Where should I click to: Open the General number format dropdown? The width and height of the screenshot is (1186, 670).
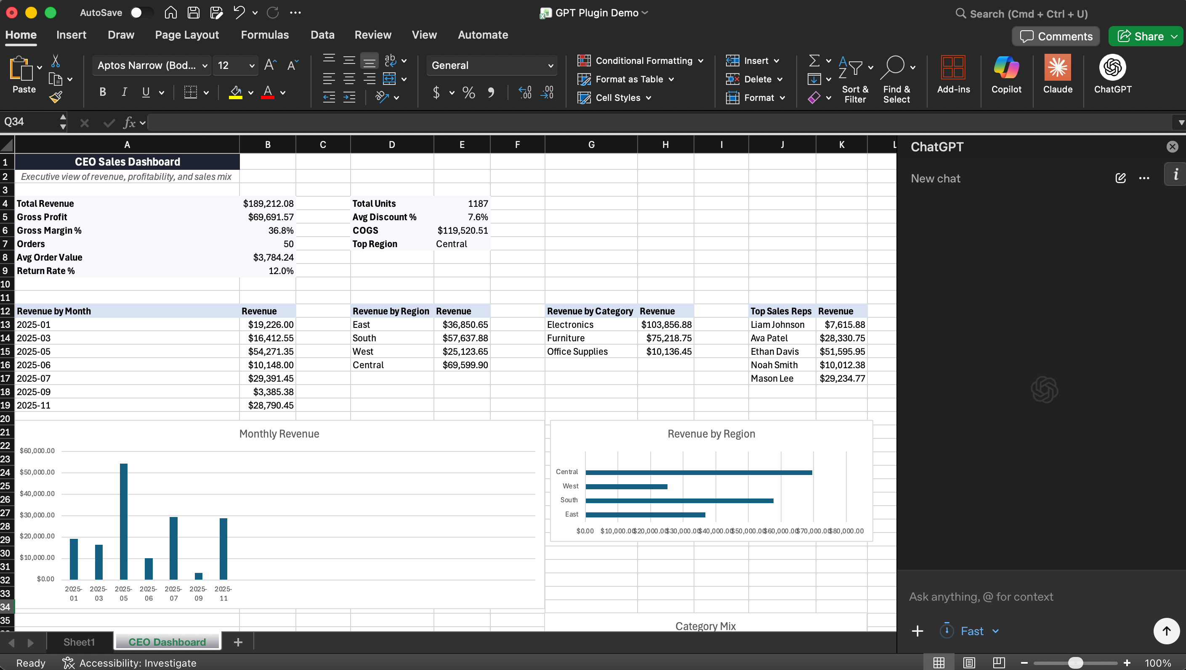coord(550,65)
